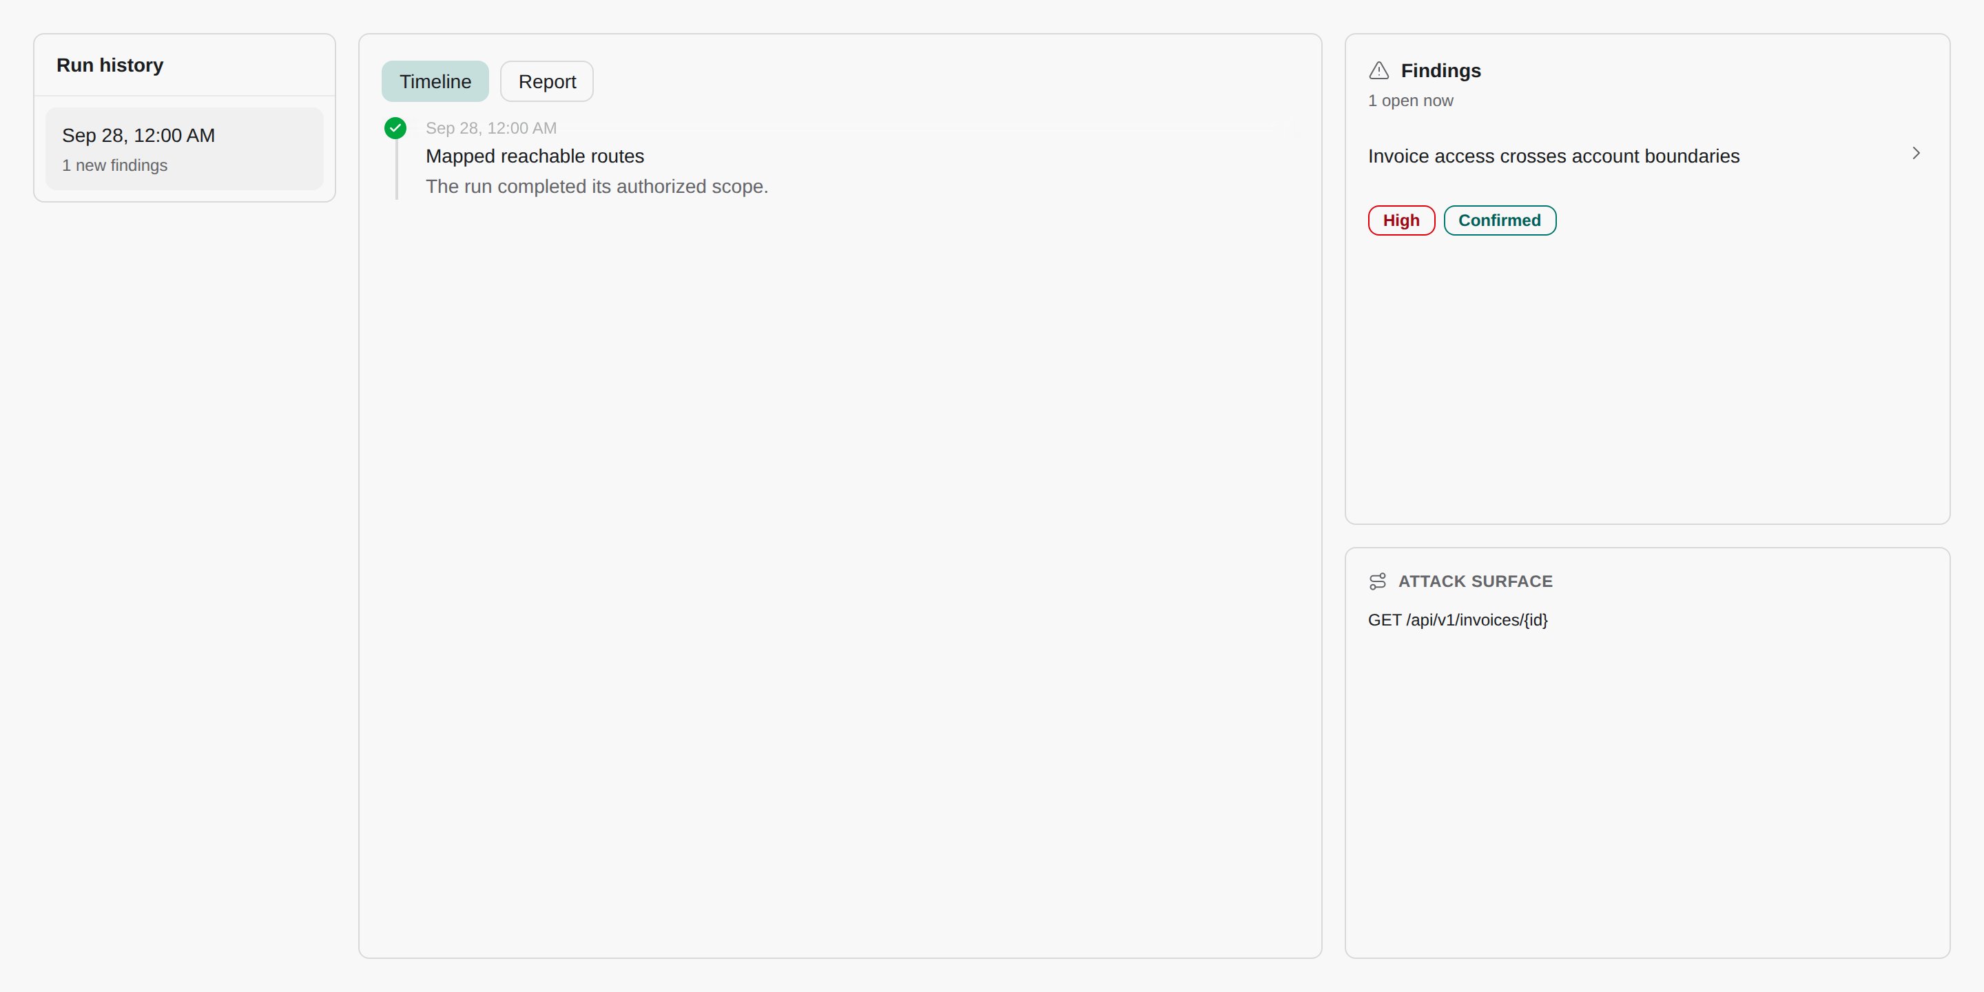The image size is (1984, 992).
Task: Click the Attack Surface route icon
Action: (x=1378, y=581)
